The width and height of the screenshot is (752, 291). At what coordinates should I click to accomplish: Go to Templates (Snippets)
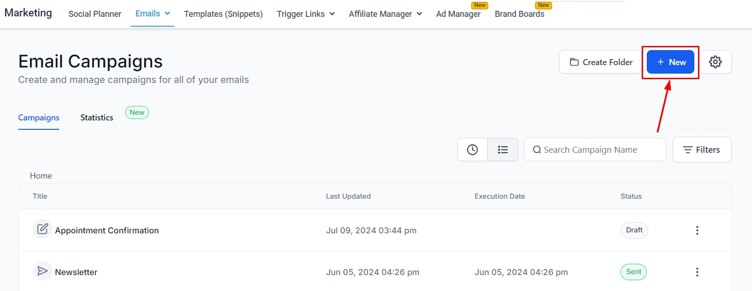point(223,14)
